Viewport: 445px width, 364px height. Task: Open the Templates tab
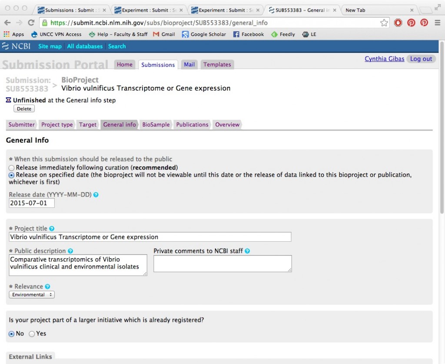(x=217, y=65)
